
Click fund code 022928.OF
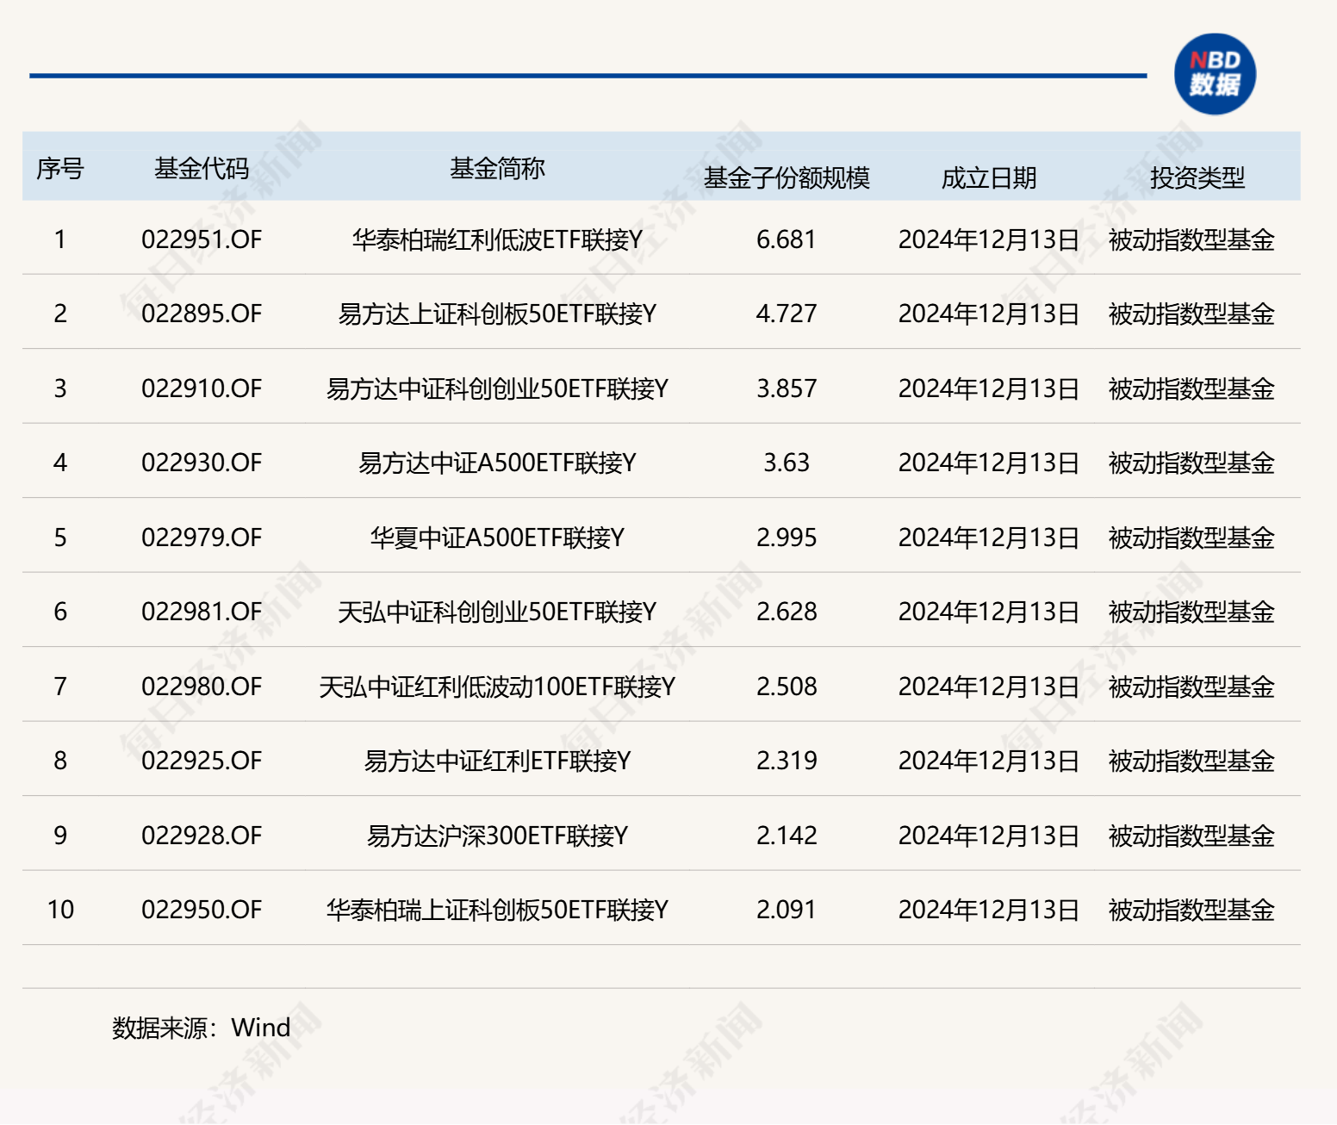[x=202, y=836]
